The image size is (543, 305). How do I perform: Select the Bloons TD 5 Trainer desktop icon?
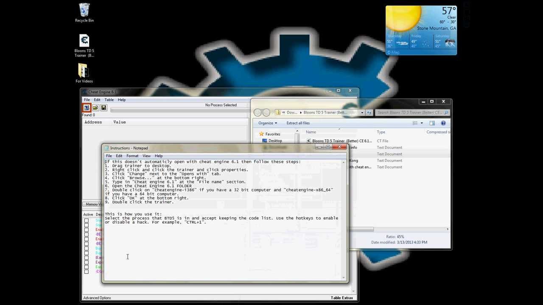coord(84,46)
